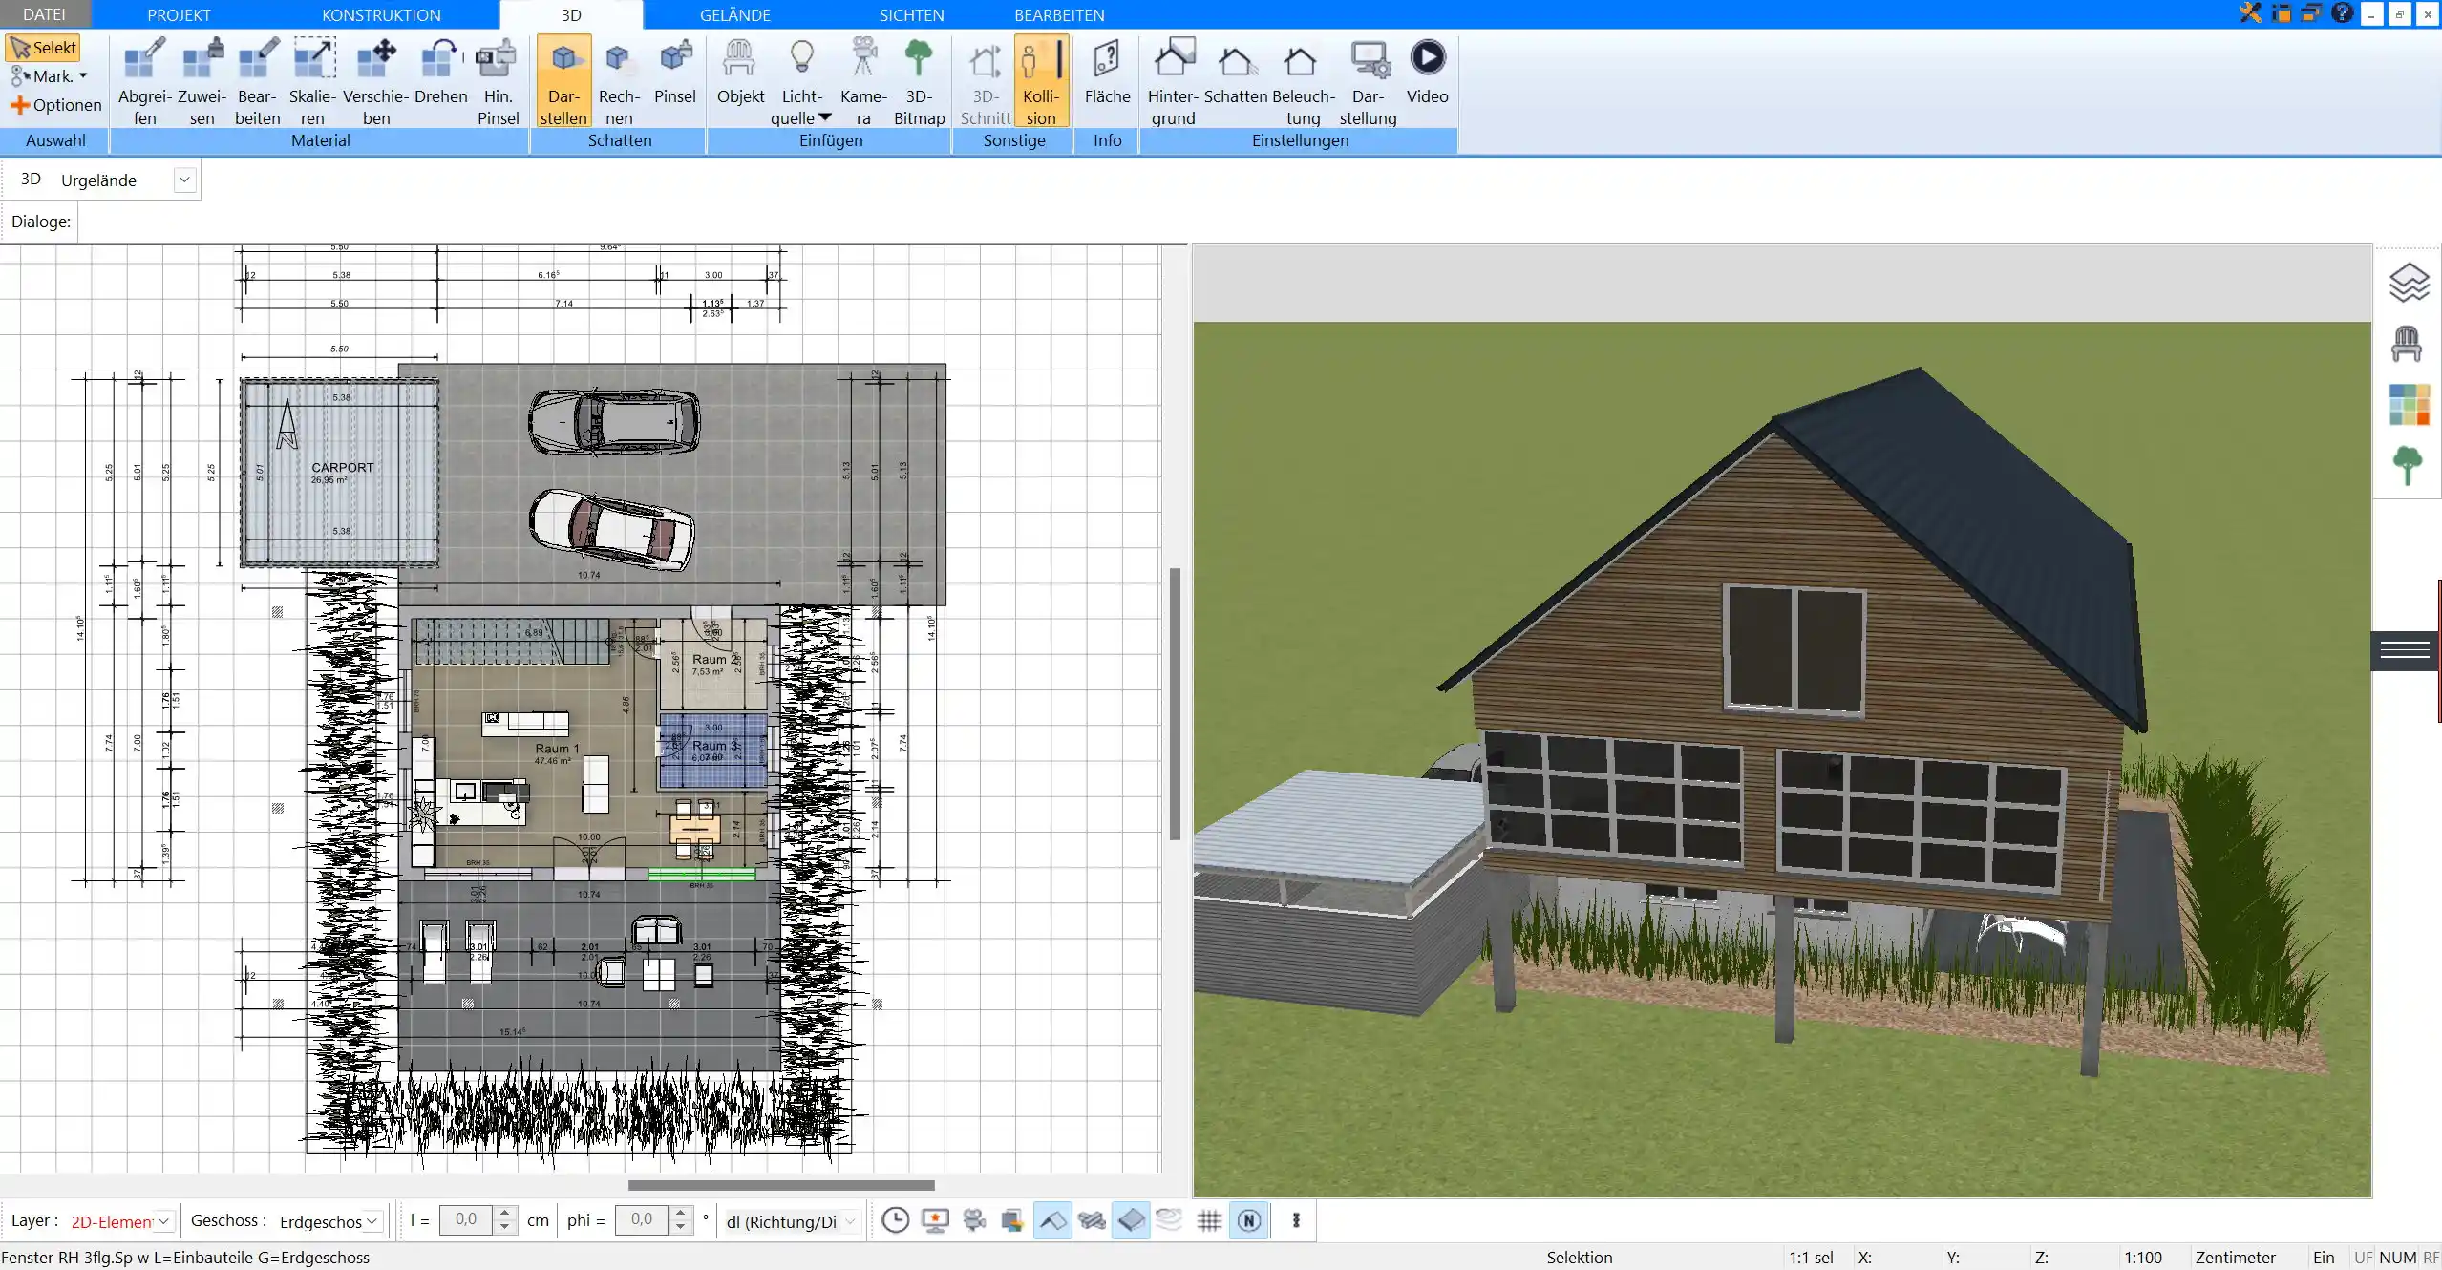This screenshot has width=2442, height=1270.
Task: Switch to the KONSTRUKTION tab
Action: [x=381, y=14]
